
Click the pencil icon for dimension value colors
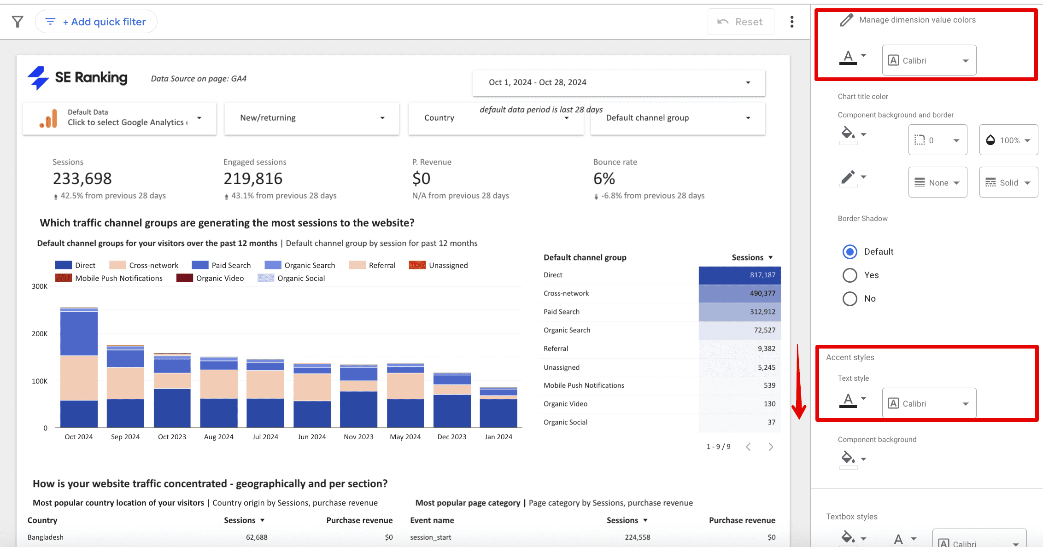[847, 20]
